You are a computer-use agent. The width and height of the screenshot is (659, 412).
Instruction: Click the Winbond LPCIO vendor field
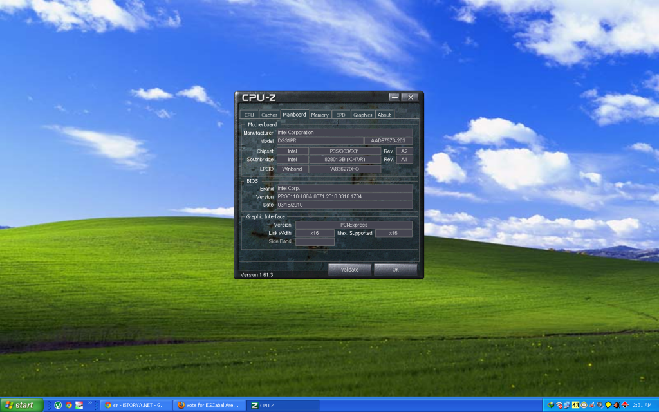[292, 169]
